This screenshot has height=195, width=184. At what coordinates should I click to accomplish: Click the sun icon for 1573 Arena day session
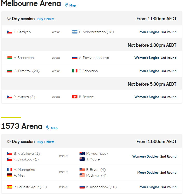tap(9, 142)
